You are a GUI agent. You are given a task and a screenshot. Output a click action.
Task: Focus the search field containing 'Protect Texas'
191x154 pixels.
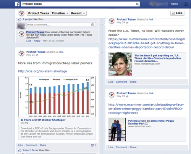(x=80, y=4)
